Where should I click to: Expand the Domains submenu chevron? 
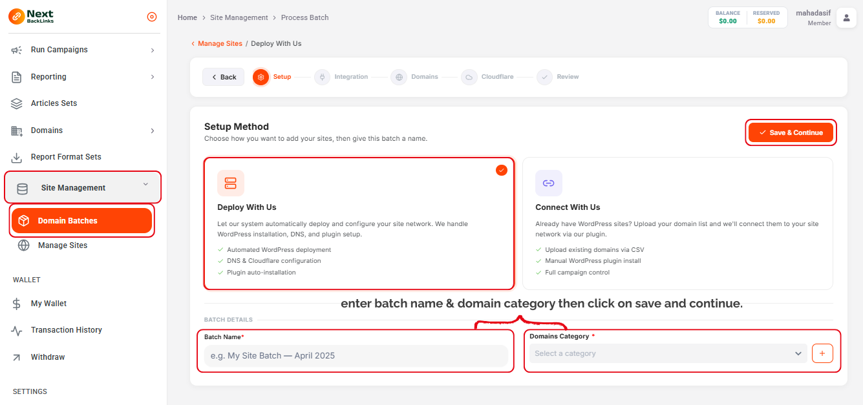tap(153, 130)
